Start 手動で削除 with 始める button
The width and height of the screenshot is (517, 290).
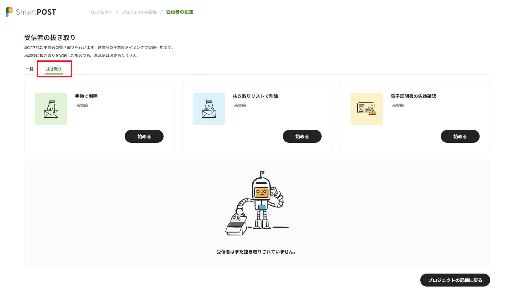(144, 136)
